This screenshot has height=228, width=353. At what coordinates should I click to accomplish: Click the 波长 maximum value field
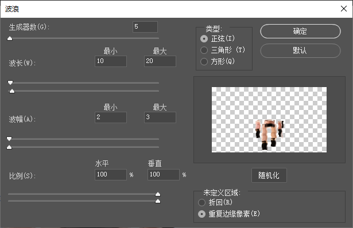point(160,61)
